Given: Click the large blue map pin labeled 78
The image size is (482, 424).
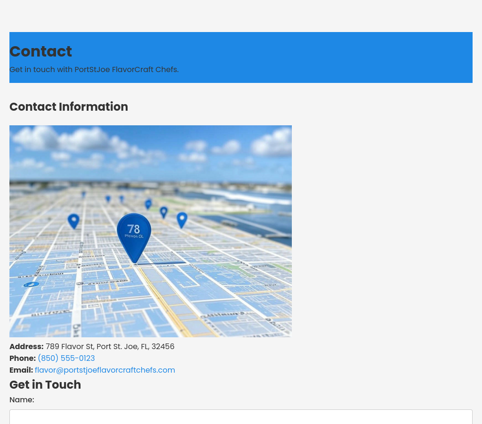Looking at the screenshot, I should point(134,234).
